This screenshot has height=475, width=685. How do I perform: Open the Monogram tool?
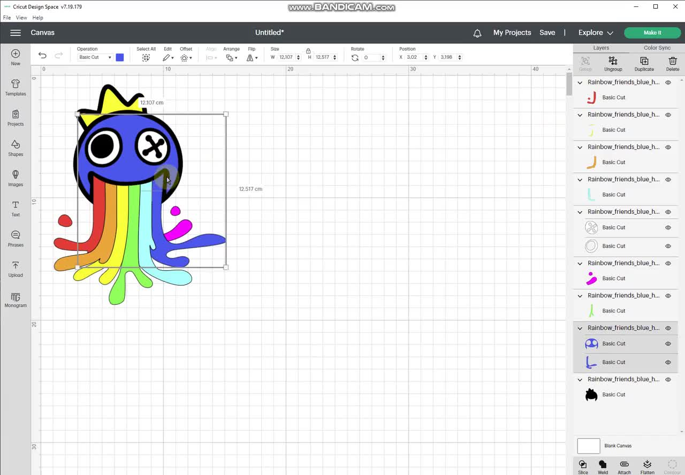tap(16, 300)
